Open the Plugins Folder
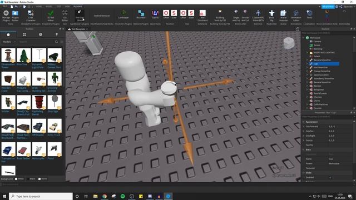356x200 pixels. click(x=15, y=16)
